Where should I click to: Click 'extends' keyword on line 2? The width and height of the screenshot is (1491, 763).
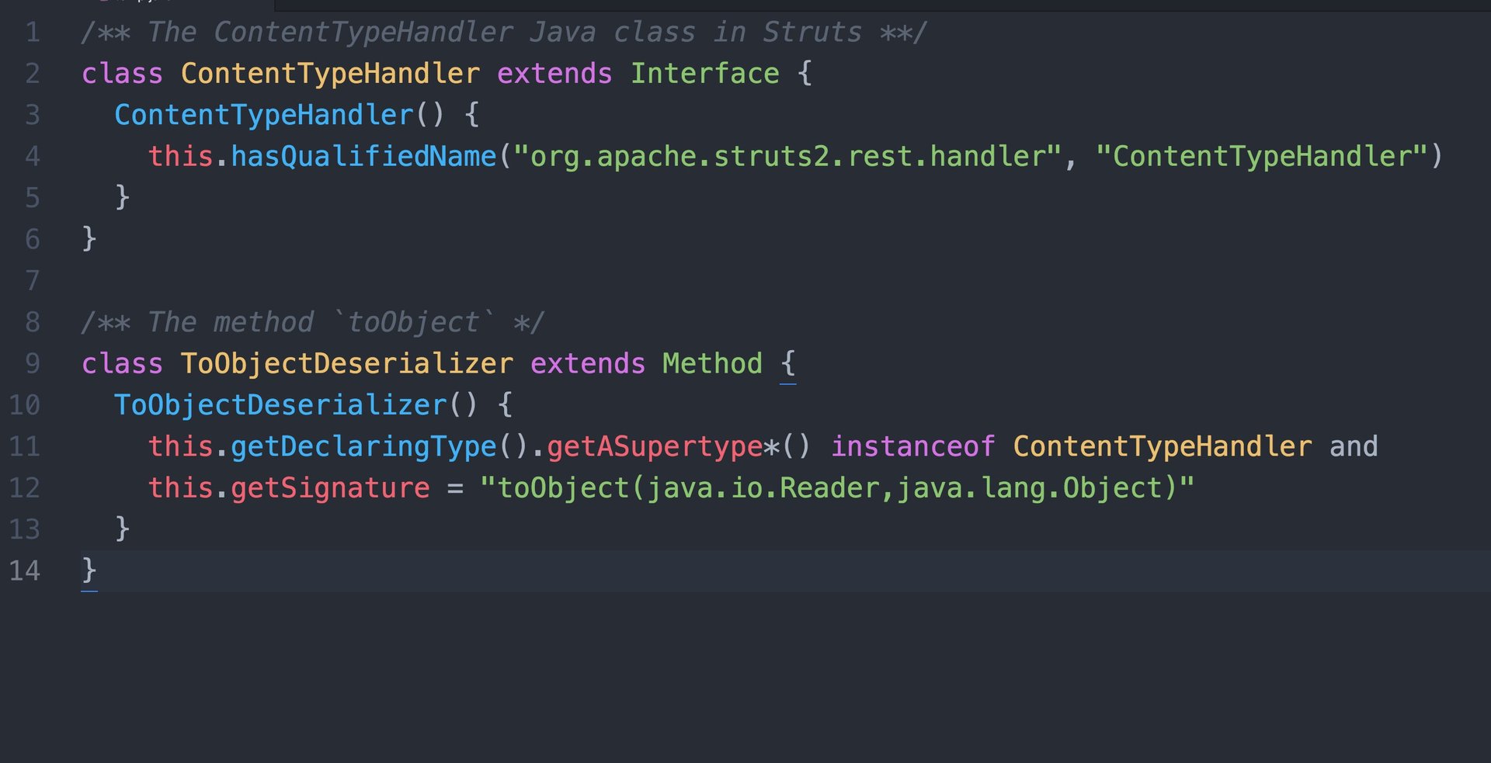[x=554, y=73]
